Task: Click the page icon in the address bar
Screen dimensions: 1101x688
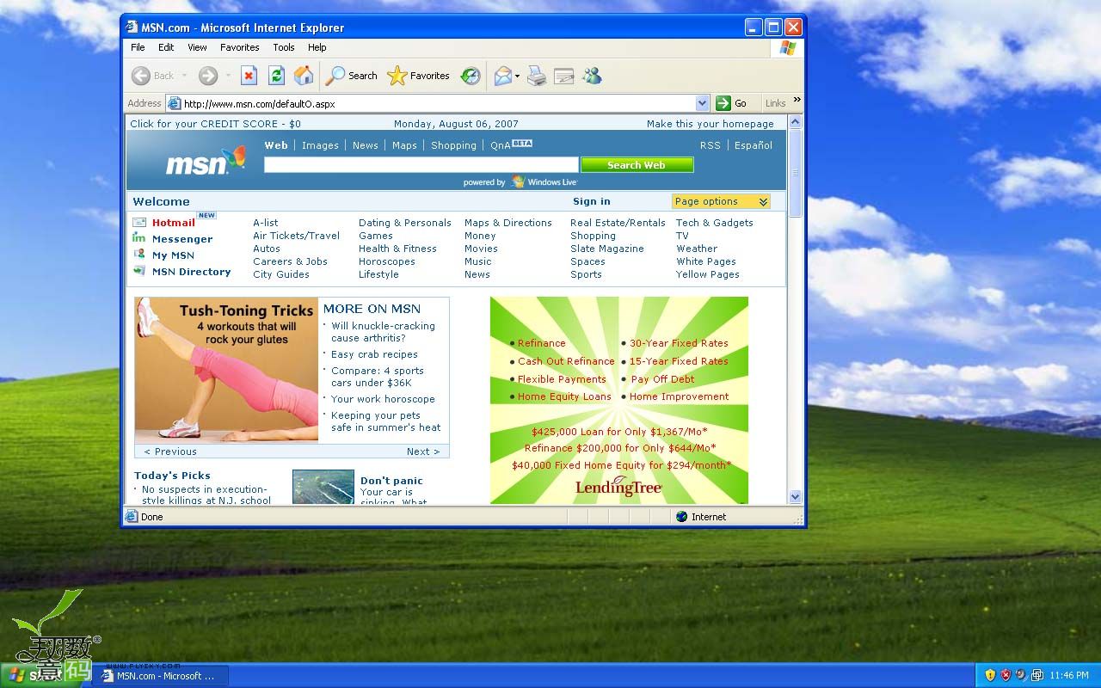Action: (174, 103)
